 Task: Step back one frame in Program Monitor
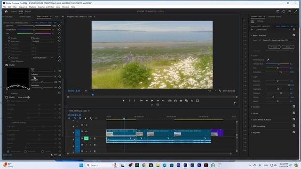coord(147,100)
